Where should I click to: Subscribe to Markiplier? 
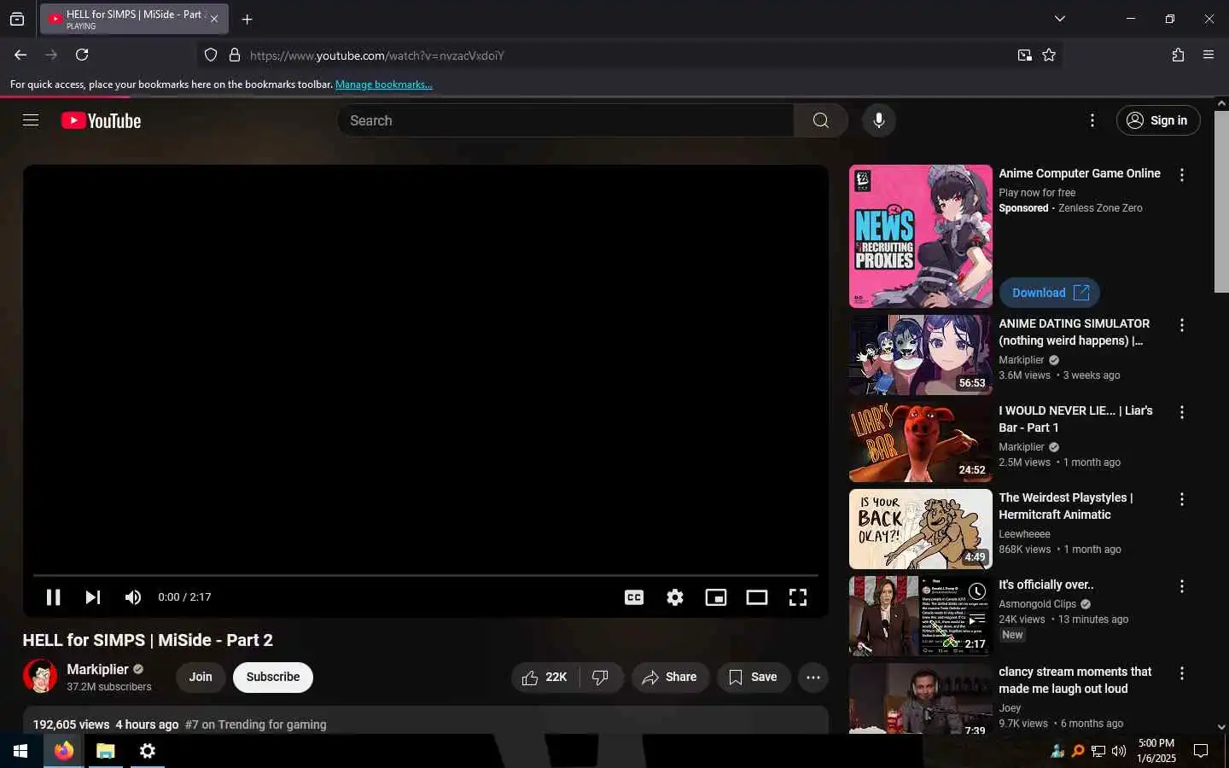click(x=273, y=677)
